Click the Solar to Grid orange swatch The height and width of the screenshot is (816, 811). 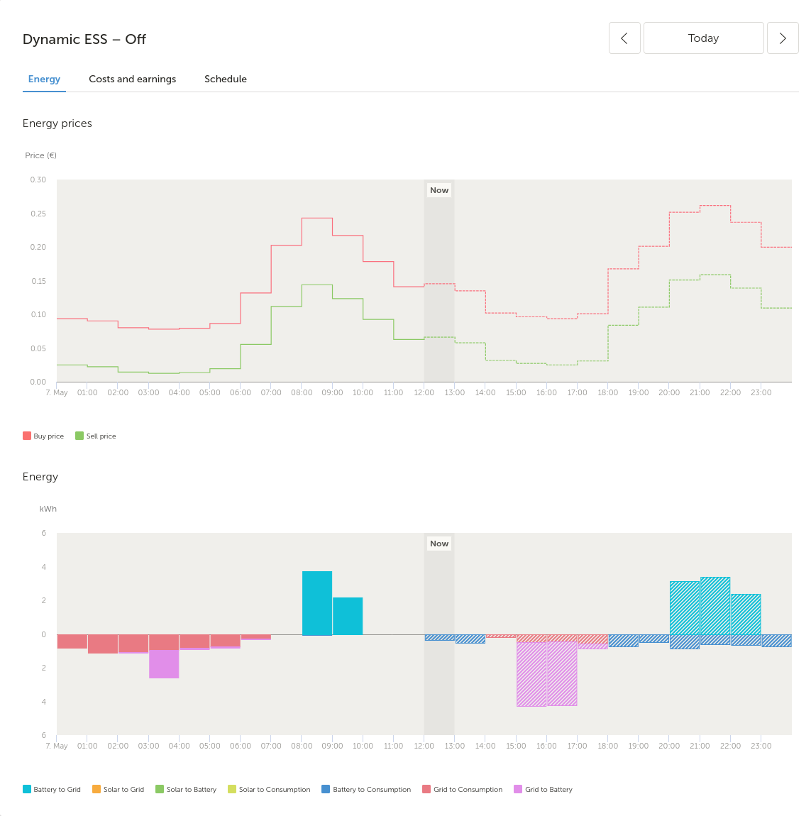(x=96, y=789)
